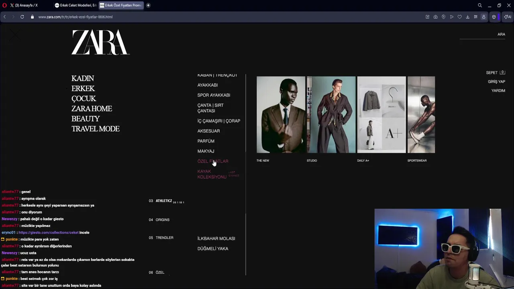This screenshot has height=289, width=514.
Task: Take a snapshot with the camera icon
Action: point(435,17)
